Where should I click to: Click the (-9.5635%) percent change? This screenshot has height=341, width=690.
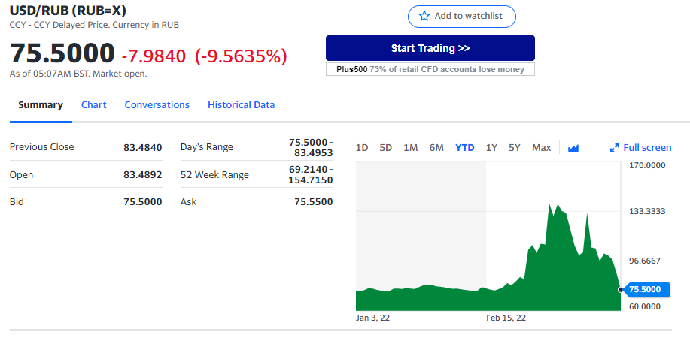pyautogui.click(x=241, y=56)
